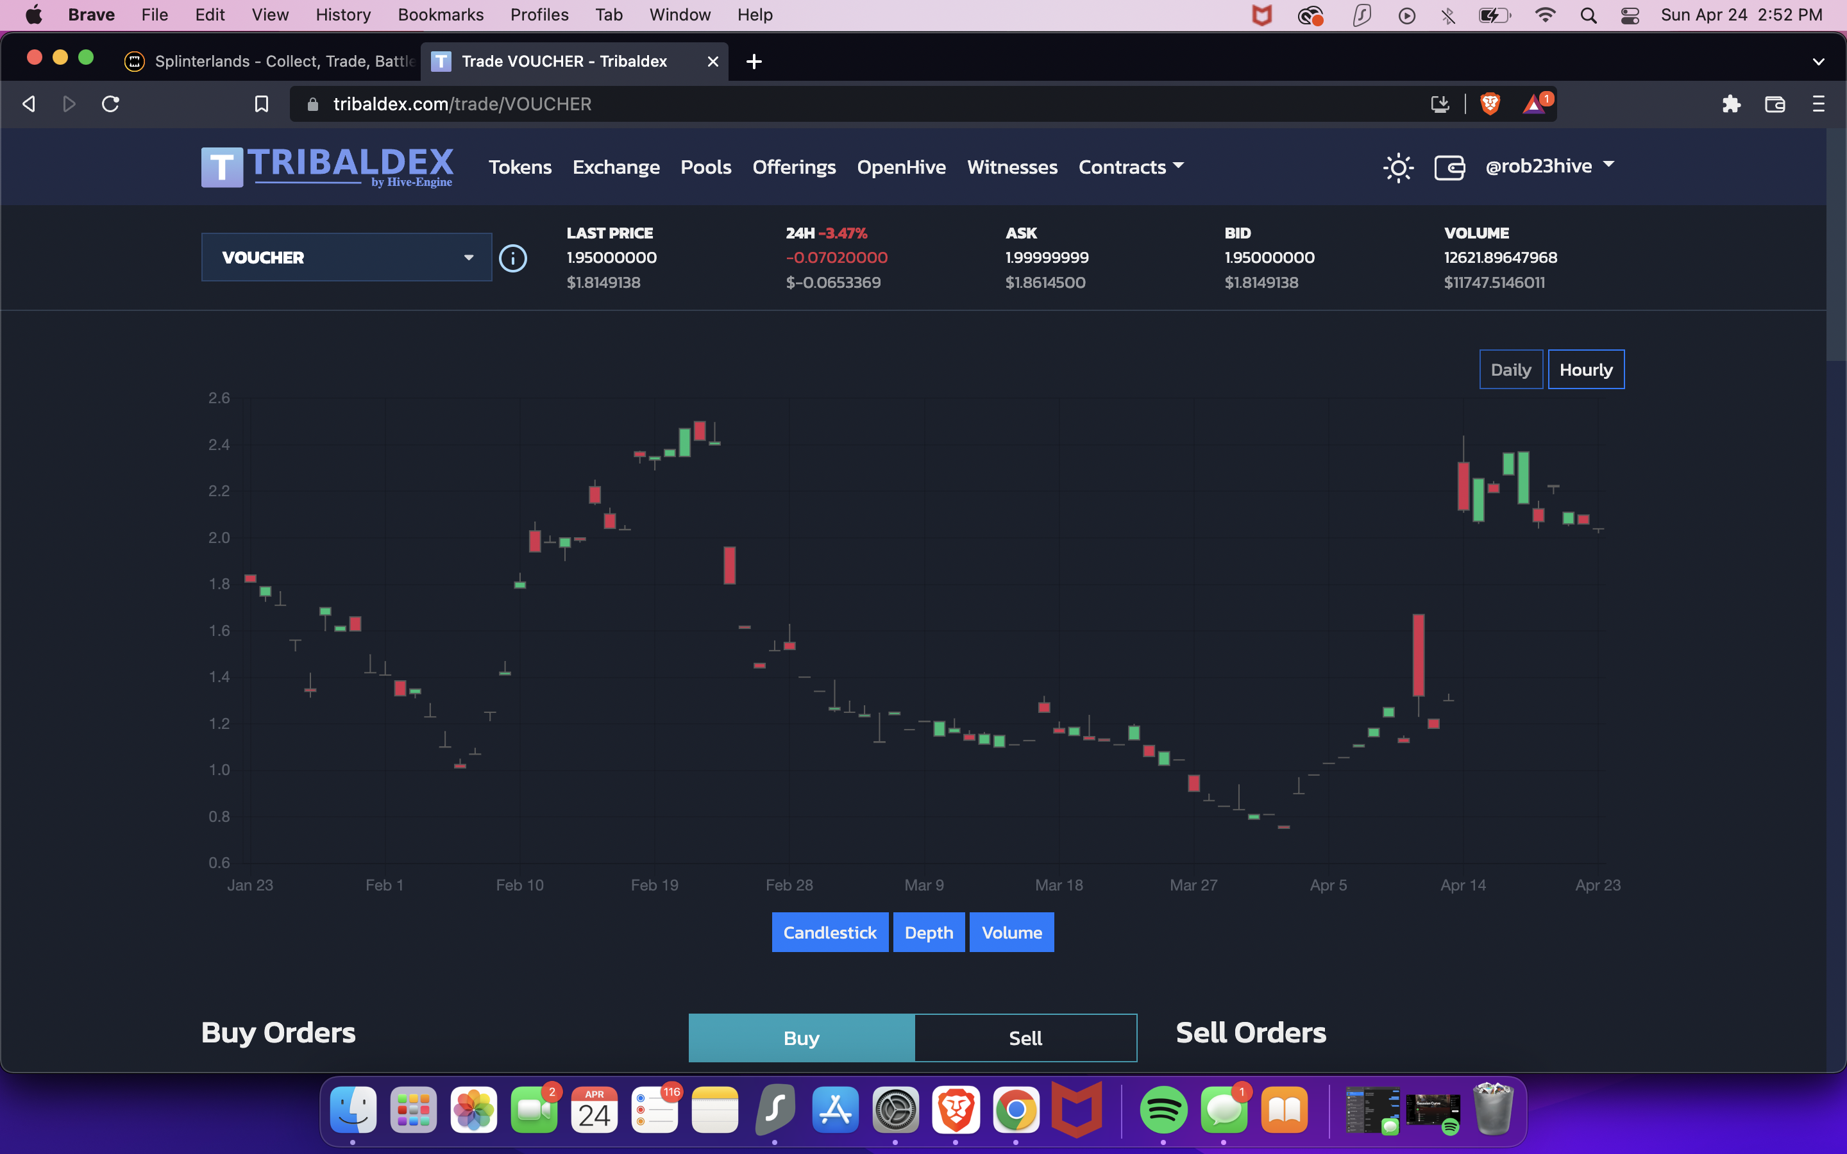Viewport: 1847px width, 1154px height.
Task: Click the Bluetooth status icon
Action: 1447,15
